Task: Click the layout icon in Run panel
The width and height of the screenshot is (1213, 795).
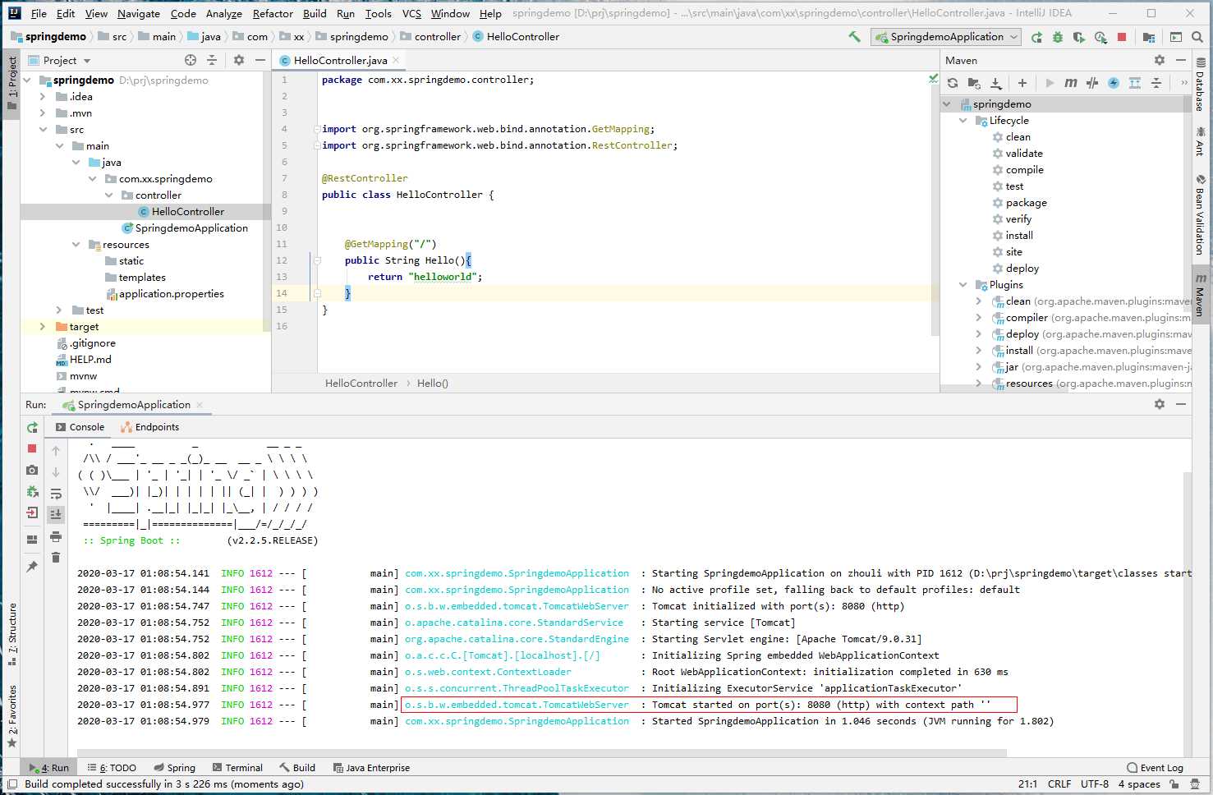Action: tap(32, 540)
